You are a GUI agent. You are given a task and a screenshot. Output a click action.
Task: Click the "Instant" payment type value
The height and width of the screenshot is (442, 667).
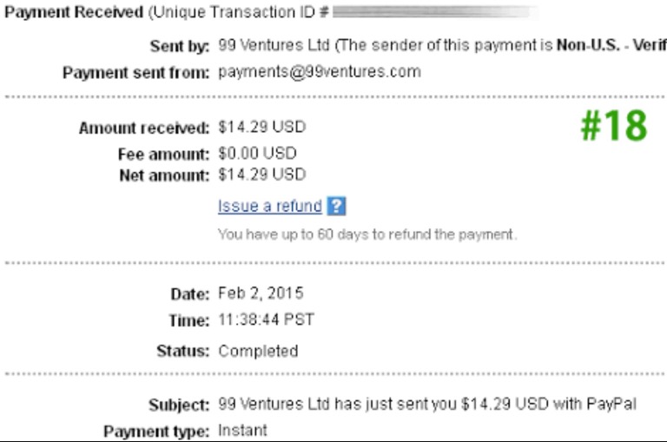(x=242, y=430)
